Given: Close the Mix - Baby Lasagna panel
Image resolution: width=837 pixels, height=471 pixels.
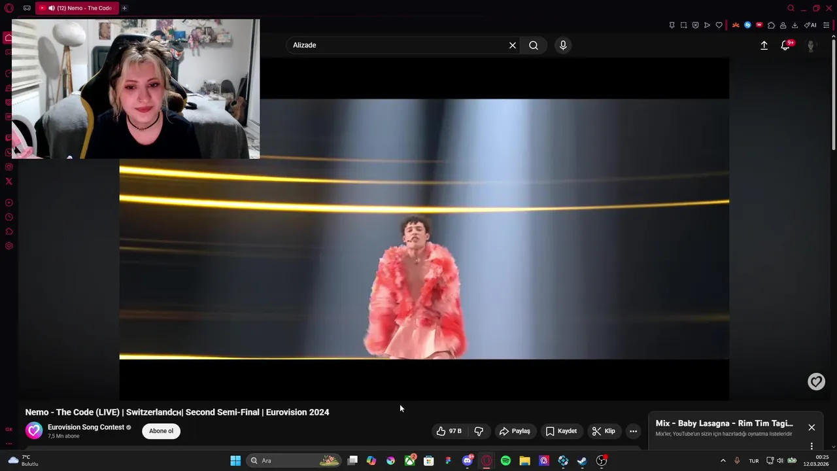Looking at the screenshot, I should click(x=811, y=427).
